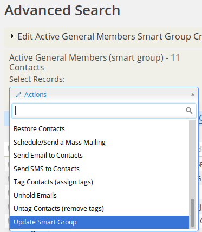Click the magnifier icon in search box
Image resolution: width=202 pixels, height=232 pixels.
point(189,111)
